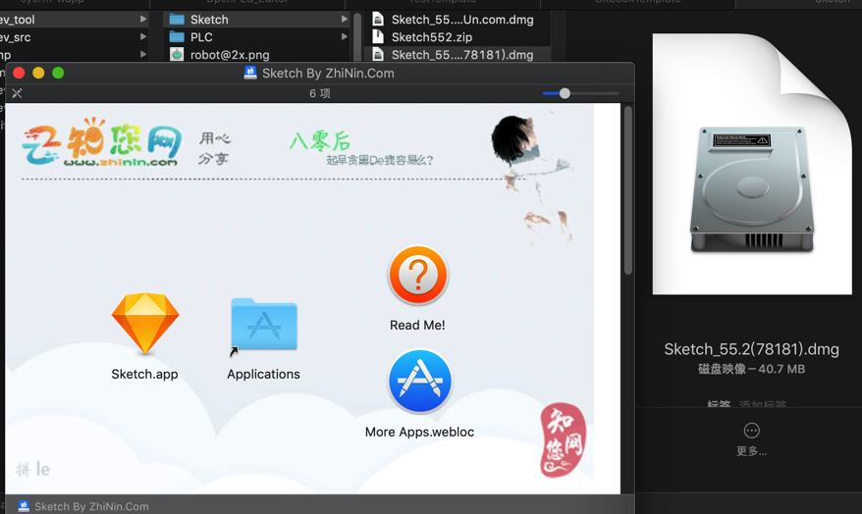Minimize the DMG window with yellow button

(38, 73)
